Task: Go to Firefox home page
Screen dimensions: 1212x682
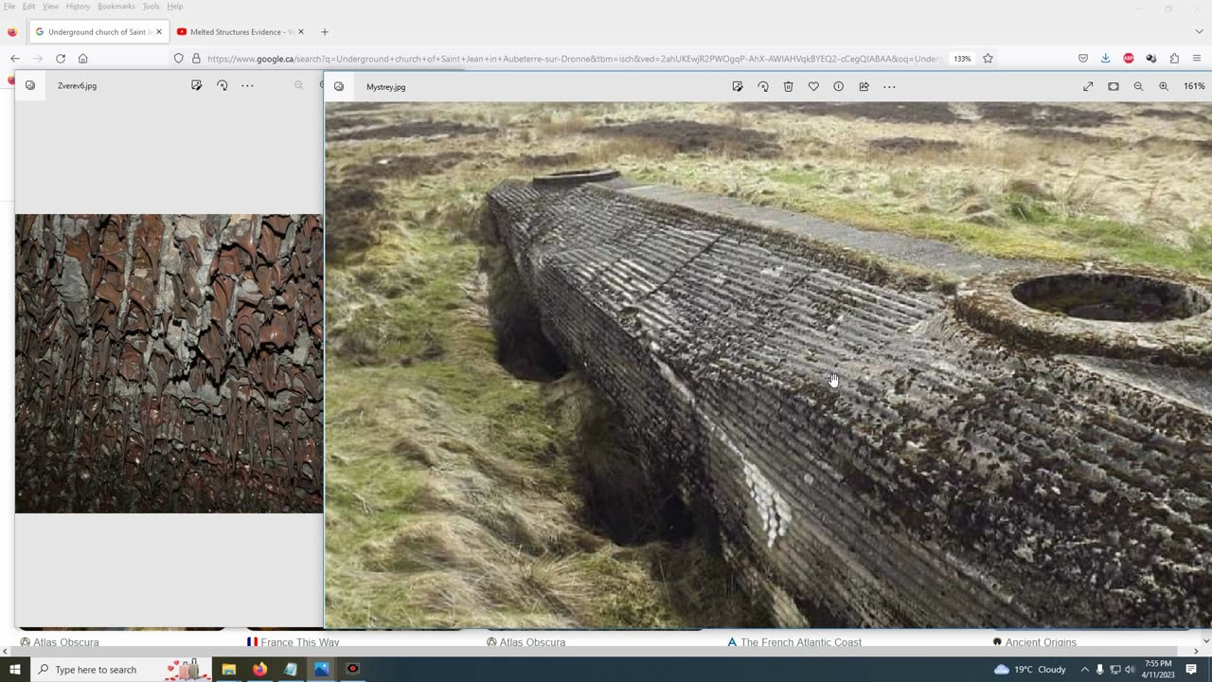Action: (83, 58)
